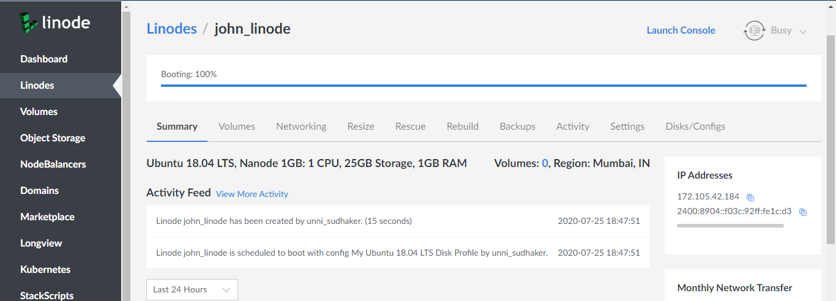The height and width of the screenshot is (301, 836).
Task: Click the Booting progress bar
Action: pyautogui.click(x=483, y=86)
